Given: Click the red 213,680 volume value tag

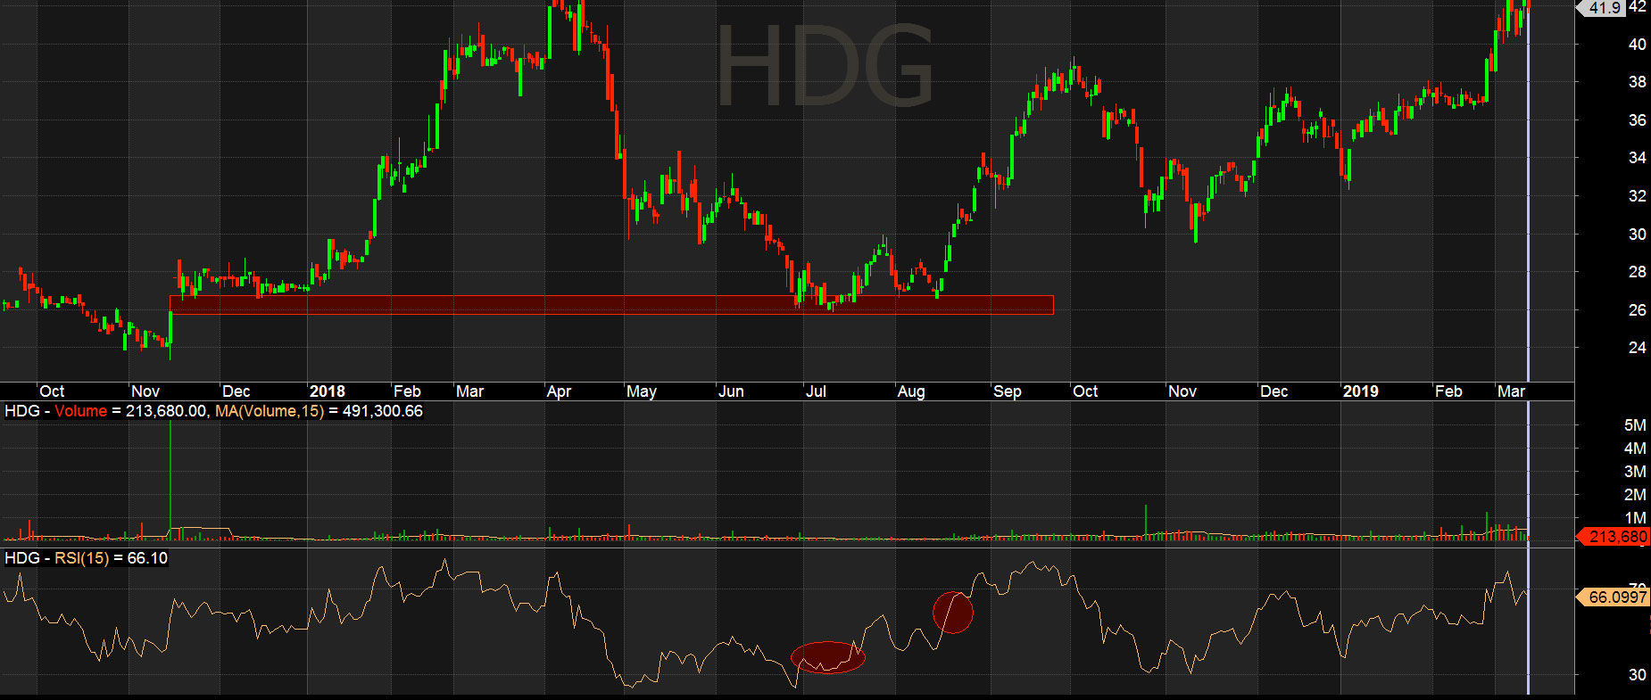Looking at the screenshot, I should click(x=1617, y=537).
